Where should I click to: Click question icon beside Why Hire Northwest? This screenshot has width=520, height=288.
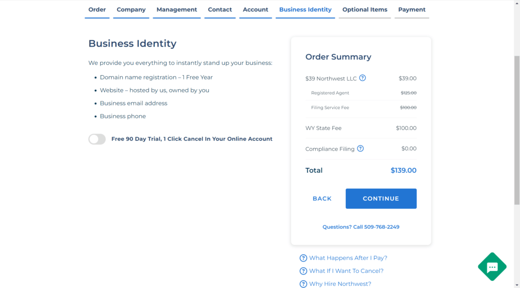[303, 284]
